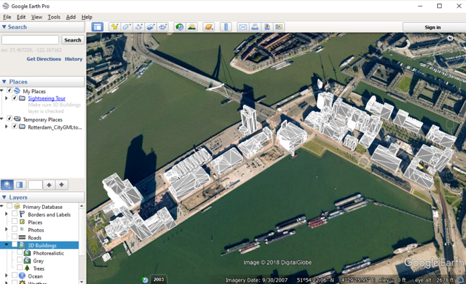
Task: Click the north compass indicator
Action: coord(450,38)
